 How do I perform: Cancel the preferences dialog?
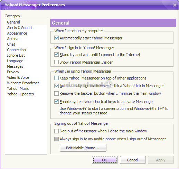click(x=133, y=160)
